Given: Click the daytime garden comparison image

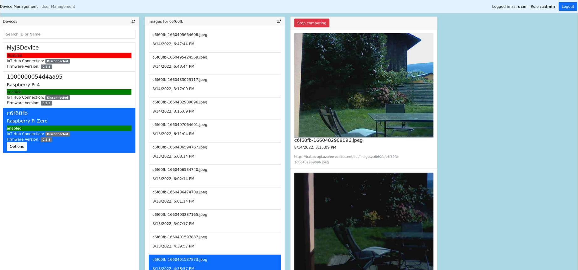Looking at the screenshot, I should (363, 85).
